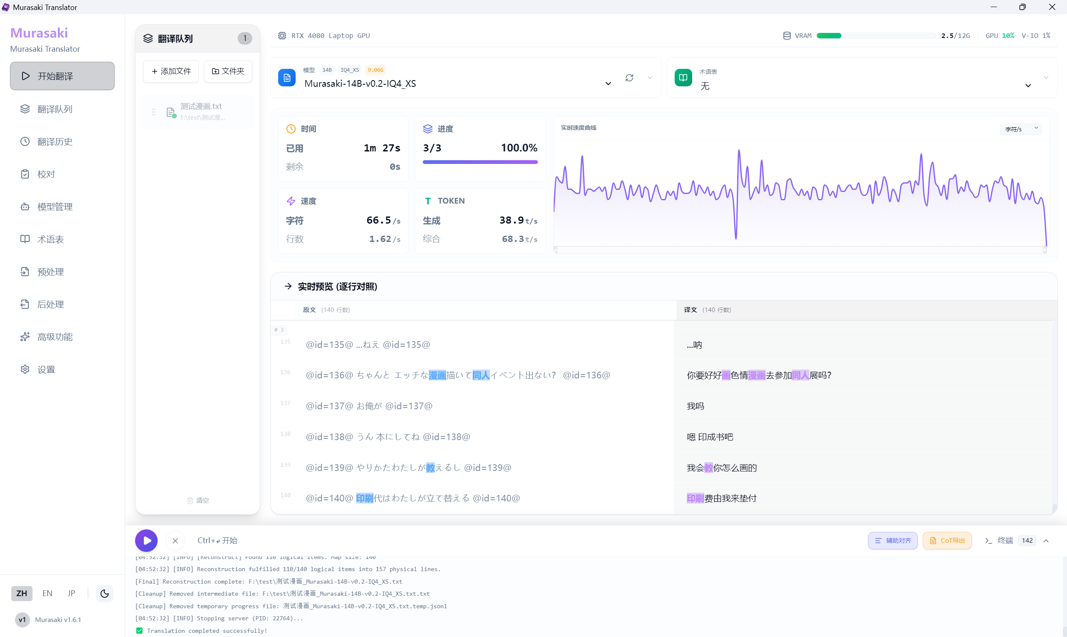Click the progress bar under 3/3
This screenshot has height=637, width=1067.
[x=480, y=162]
